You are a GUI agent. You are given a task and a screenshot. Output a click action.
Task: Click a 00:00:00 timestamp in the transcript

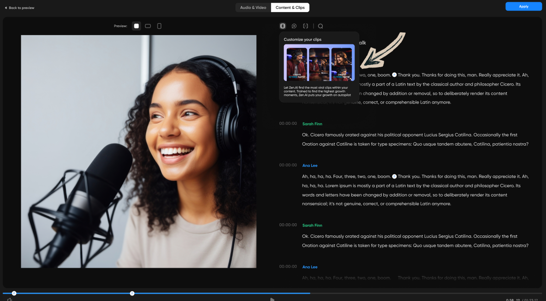click(x=288, y=123)
